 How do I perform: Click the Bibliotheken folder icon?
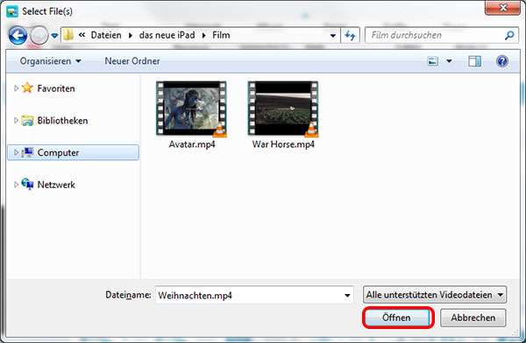tap(27, 120)
